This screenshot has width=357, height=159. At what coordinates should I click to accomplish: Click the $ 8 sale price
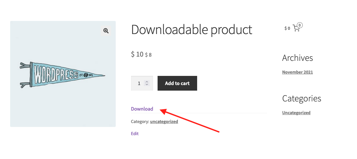click(x=148, y=55)
